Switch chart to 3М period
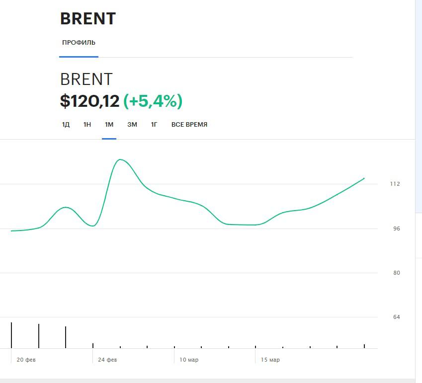The width and height of the screenshot is (422, 383). 132,125
